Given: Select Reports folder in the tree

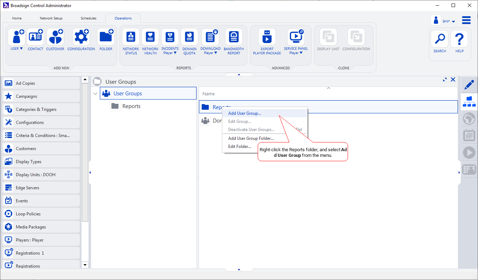Looking at the screenshot, I should [x=131, y=106].
